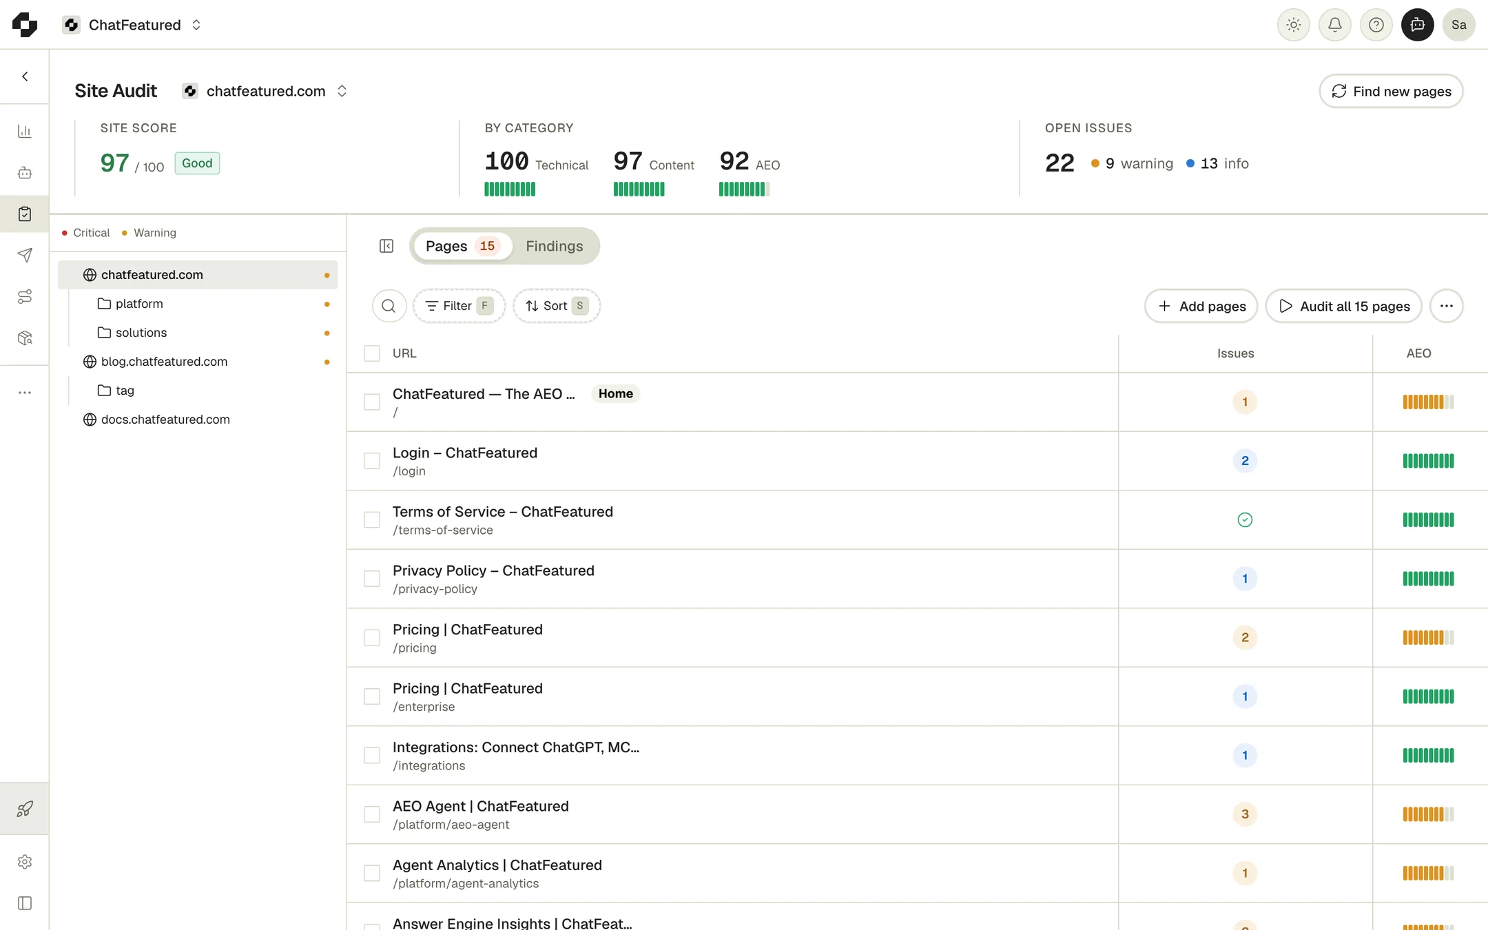This screenshot has width=1488, height=930.
Task: Open the rocket icon in the sidebar
Action: coord(25,809)
